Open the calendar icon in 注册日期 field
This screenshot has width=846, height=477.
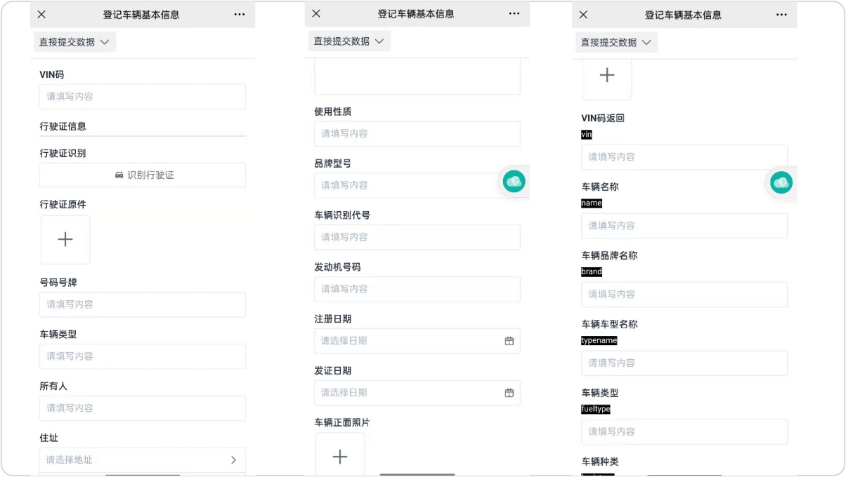point(509,341)
